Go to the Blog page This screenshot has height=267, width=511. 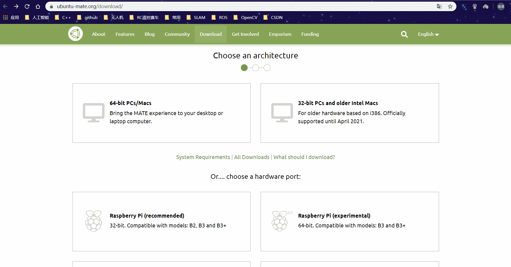coord(150,34)
